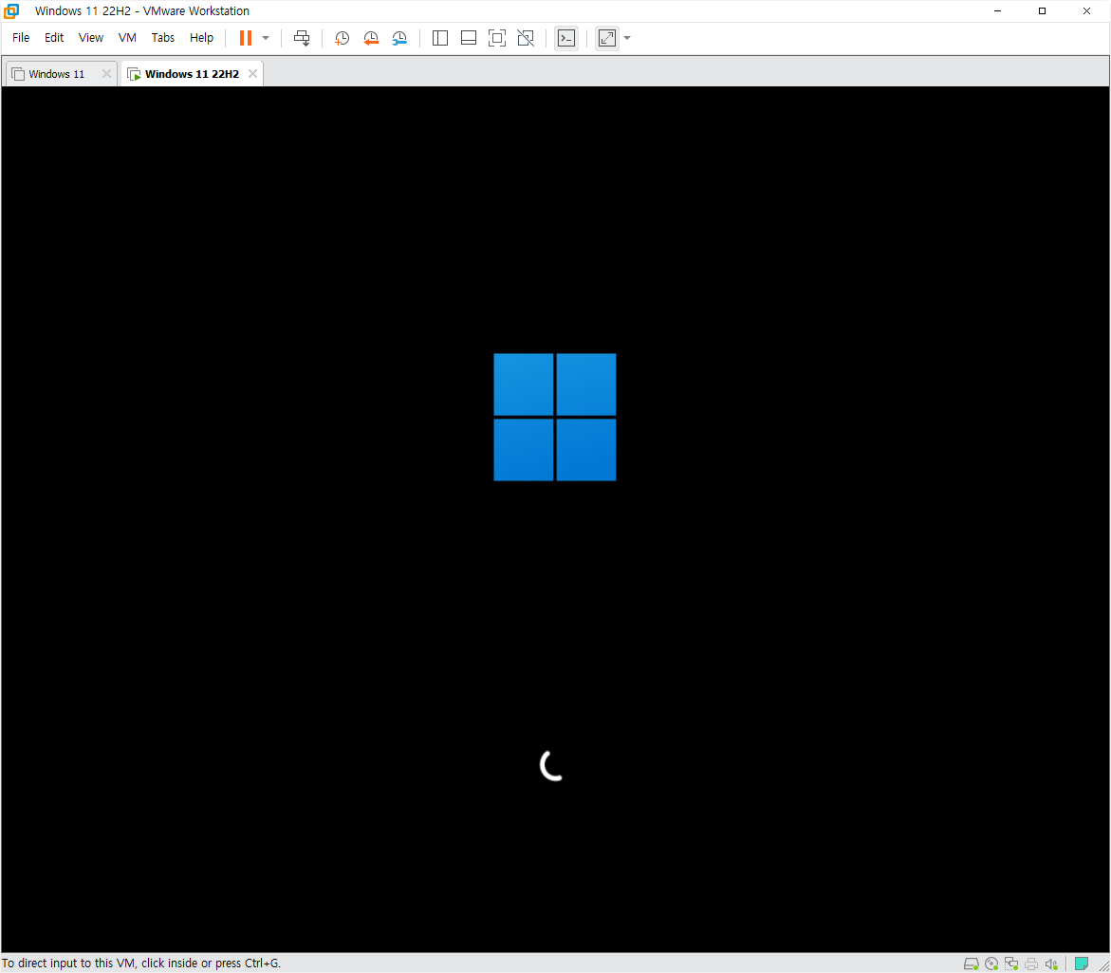1111x973 pixels.
Task: Close the VMware Workstation window
Action: point(1087,10)
